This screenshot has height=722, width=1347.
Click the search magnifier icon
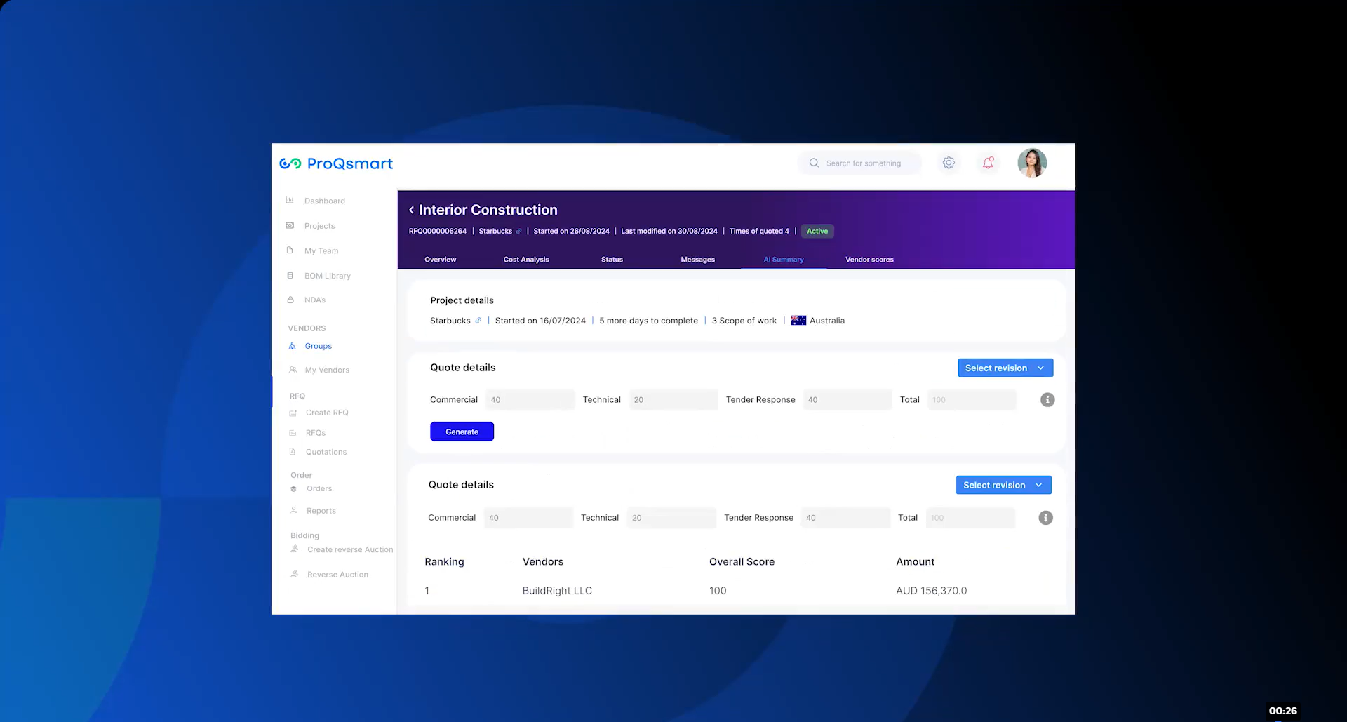814,163
